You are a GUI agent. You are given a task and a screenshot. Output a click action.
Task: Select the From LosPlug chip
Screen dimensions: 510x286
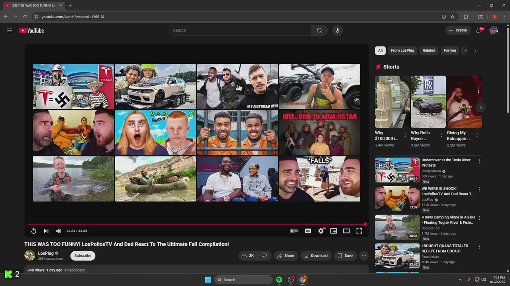[x=402, y=50]
